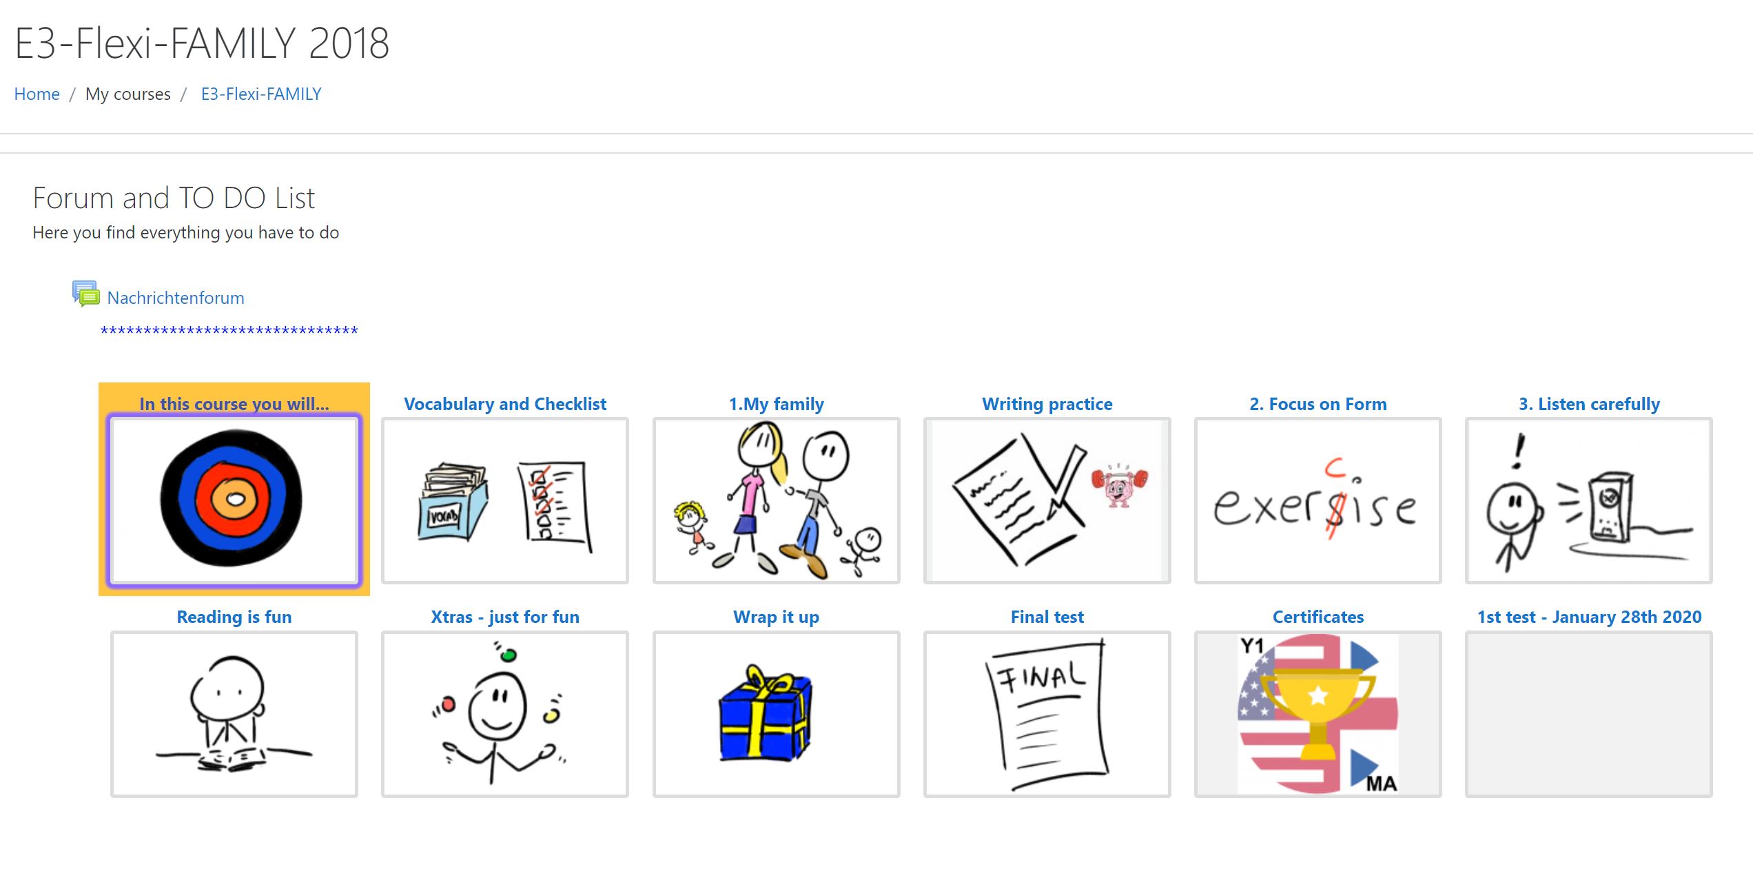1753x891 pixels.
Task: Click the blue gift box image
Action: [x=776, y=714]
